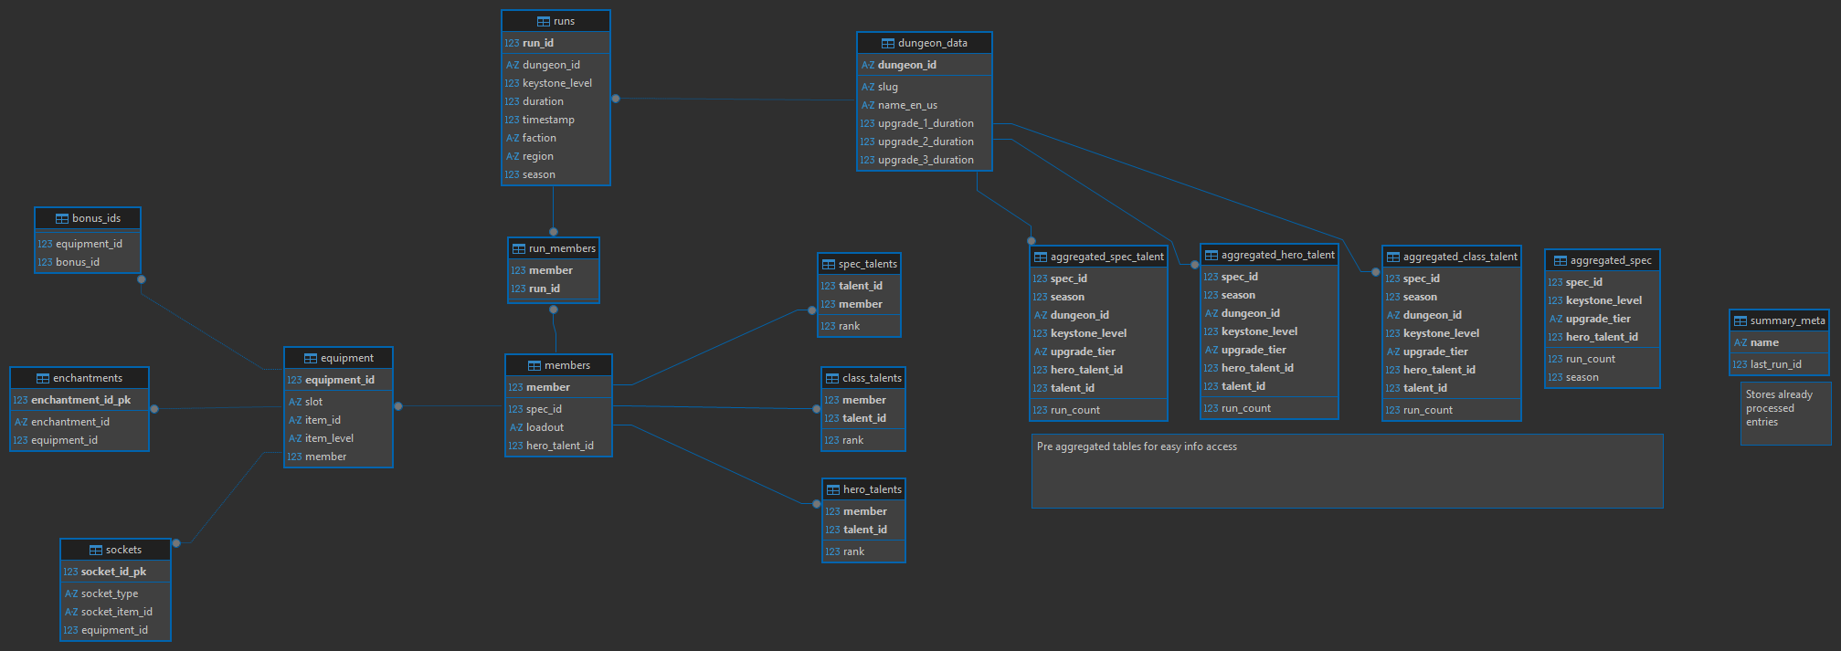Click the summary_meta table icon

click(x=1740, y=320)
